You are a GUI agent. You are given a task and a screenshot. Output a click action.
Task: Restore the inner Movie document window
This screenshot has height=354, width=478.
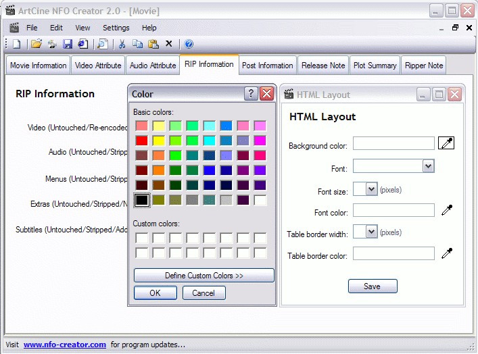click(455, 28)
